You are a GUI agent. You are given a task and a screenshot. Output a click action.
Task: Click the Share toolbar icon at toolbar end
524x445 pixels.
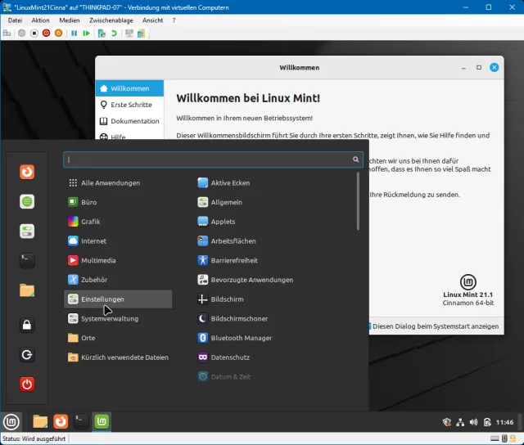[142, 33]
